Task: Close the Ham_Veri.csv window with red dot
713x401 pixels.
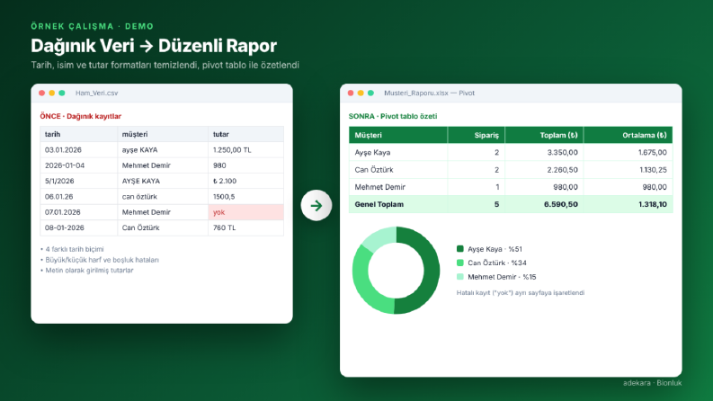Action: click(x=42, y=93)
